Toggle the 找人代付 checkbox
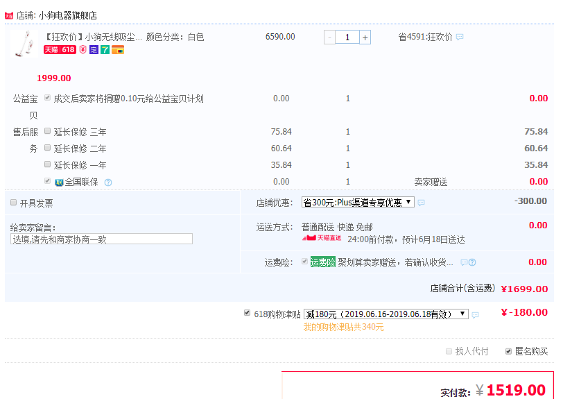The height and width of the screenshot is (399, 563). pos(449,351)
